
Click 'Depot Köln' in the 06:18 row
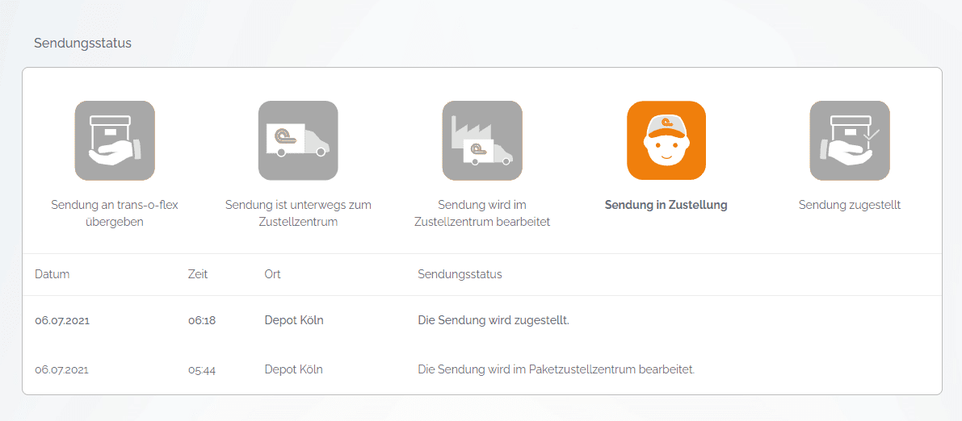click(x=294, y=320)
